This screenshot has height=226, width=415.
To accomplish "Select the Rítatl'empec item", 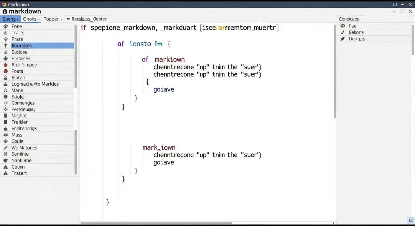I will pos(37,65).
